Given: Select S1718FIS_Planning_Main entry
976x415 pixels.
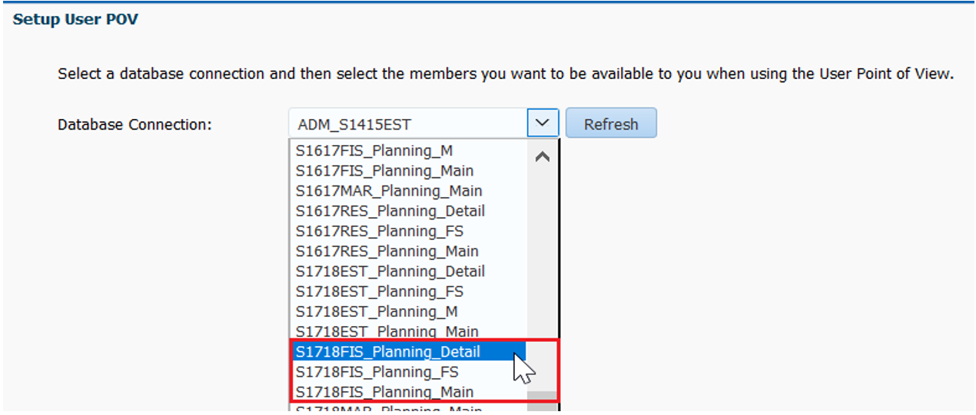Looking at the screenshot, I should point(384,392).
